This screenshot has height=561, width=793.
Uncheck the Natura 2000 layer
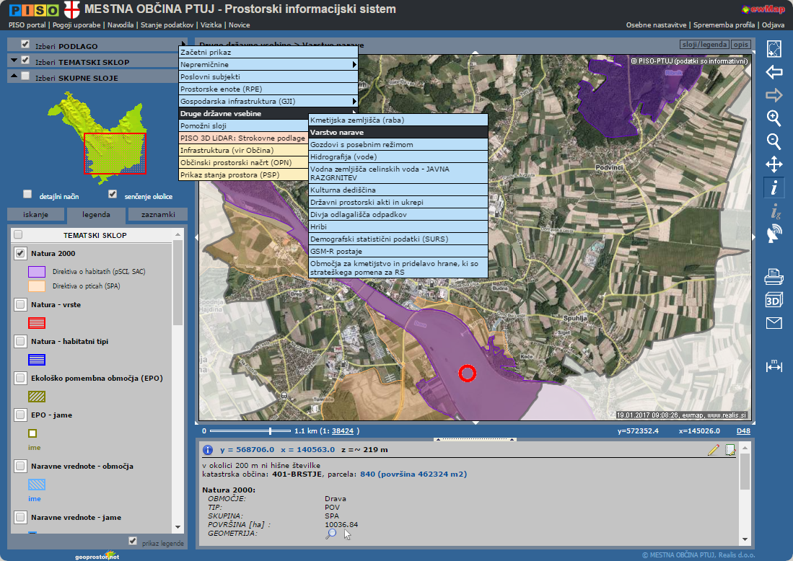pos(20,254)
